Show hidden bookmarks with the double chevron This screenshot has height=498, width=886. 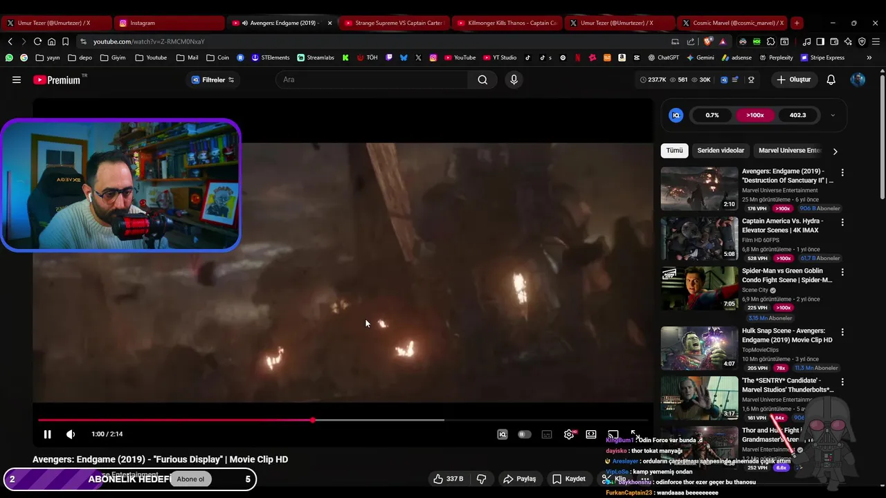869,57
